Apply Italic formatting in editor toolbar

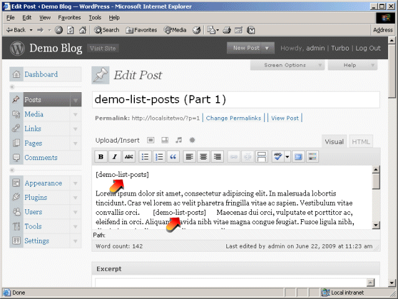pyautogui.click(x=114, y=156)
